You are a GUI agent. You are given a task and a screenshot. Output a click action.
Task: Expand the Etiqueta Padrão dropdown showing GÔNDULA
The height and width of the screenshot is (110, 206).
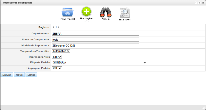[x=99, y=62]
